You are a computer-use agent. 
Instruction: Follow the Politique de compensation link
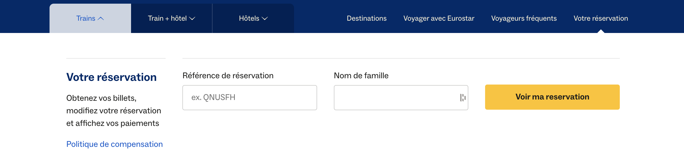click(115, 144)
